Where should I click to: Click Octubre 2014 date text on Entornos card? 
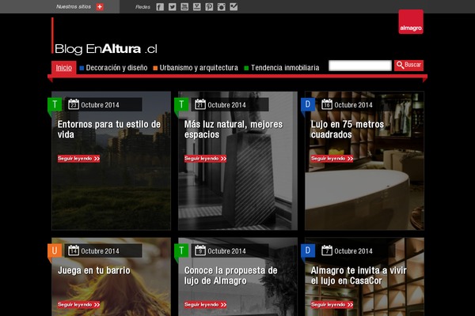tap(100, 105)
